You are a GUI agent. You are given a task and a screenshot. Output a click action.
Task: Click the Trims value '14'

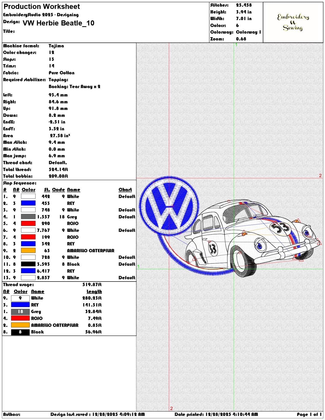pyautogui.click(x=51, y=66)
